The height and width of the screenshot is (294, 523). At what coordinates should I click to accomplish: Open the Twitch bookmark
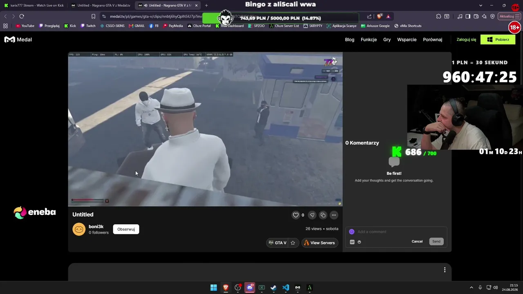point(88,26)
